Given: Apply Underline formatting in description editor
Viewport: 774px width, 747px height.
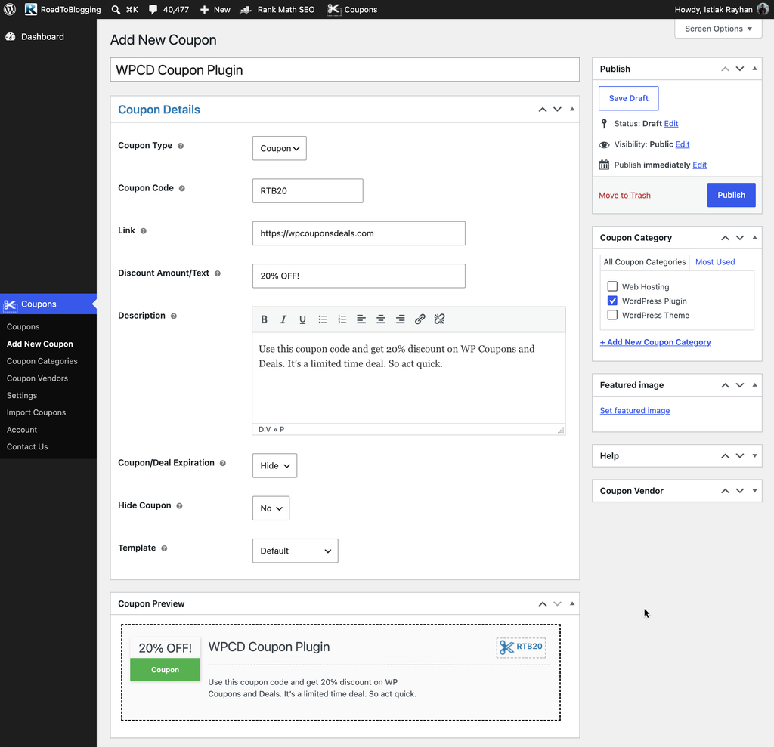Looking at the screenshot, I should [x=302, y=319].
